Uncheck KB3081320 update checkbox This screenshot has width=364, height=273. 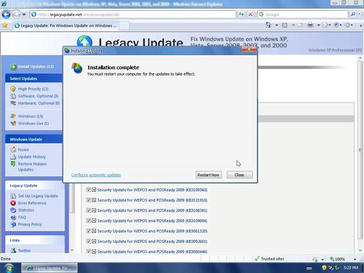pos(89,231)
